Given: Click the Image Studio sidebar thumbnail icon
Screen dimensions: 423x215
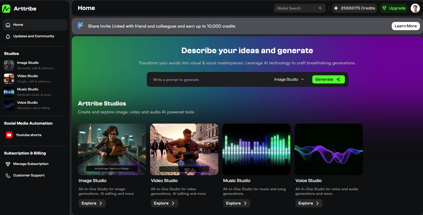Looking at the screenshot, I should [x=9, y=65].
